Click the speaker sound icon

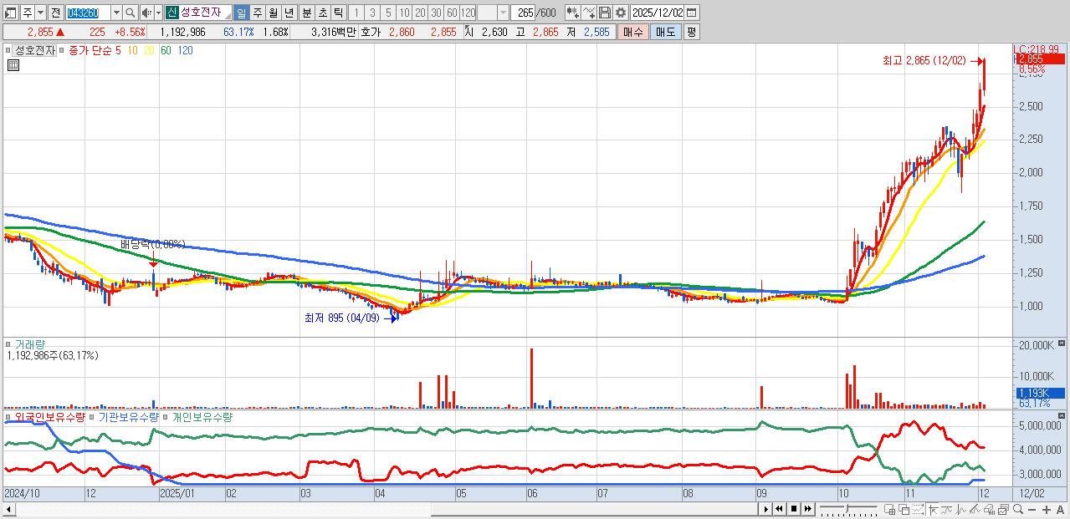click(146, 13)
